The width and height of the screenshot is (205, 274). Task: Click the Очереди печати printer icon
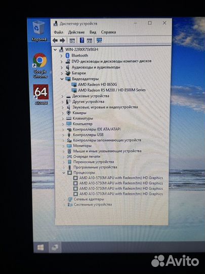[69, 156]
